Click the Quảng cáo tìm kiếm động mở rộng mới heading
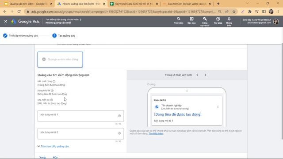Screen dimensions: 283x159 pyautogui.click(x=63, y=75)
